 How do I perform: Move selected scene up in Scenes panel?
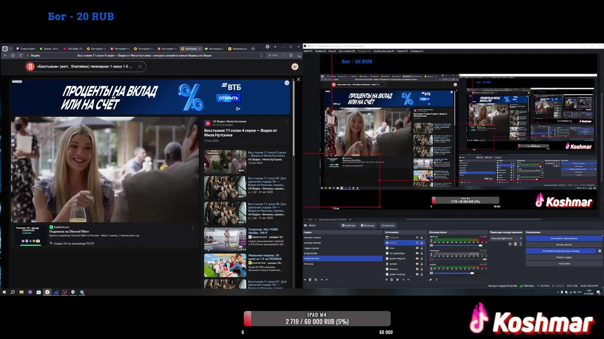coord(322,279)
